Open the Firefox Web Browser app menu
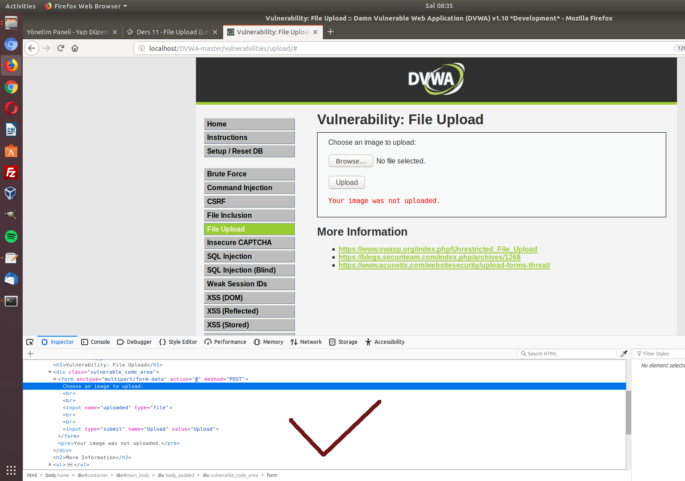685x481 pixels. [x=86, y=6]
